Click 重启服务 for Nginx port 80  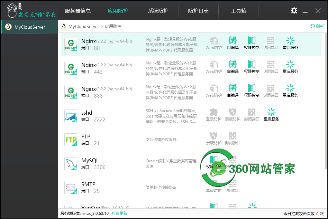(290, 43)
